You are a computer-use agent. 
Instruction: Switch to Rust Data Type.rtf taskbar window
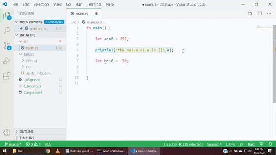[x=79, y=151]
